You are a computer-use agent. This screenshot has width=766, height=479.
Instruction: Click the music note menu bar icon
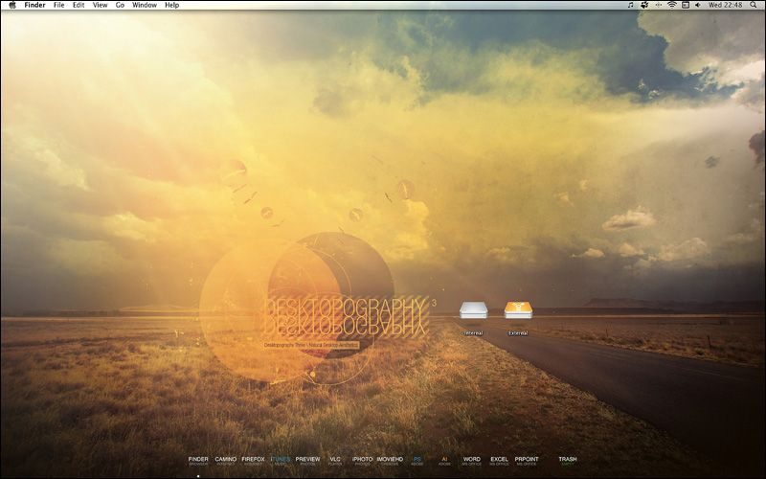[631, 5]
